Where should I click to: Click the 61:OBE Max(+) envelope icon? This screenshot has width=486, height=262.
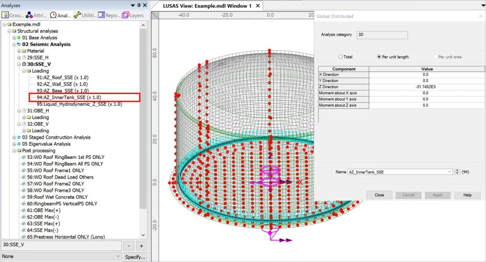tap(24, 210)
